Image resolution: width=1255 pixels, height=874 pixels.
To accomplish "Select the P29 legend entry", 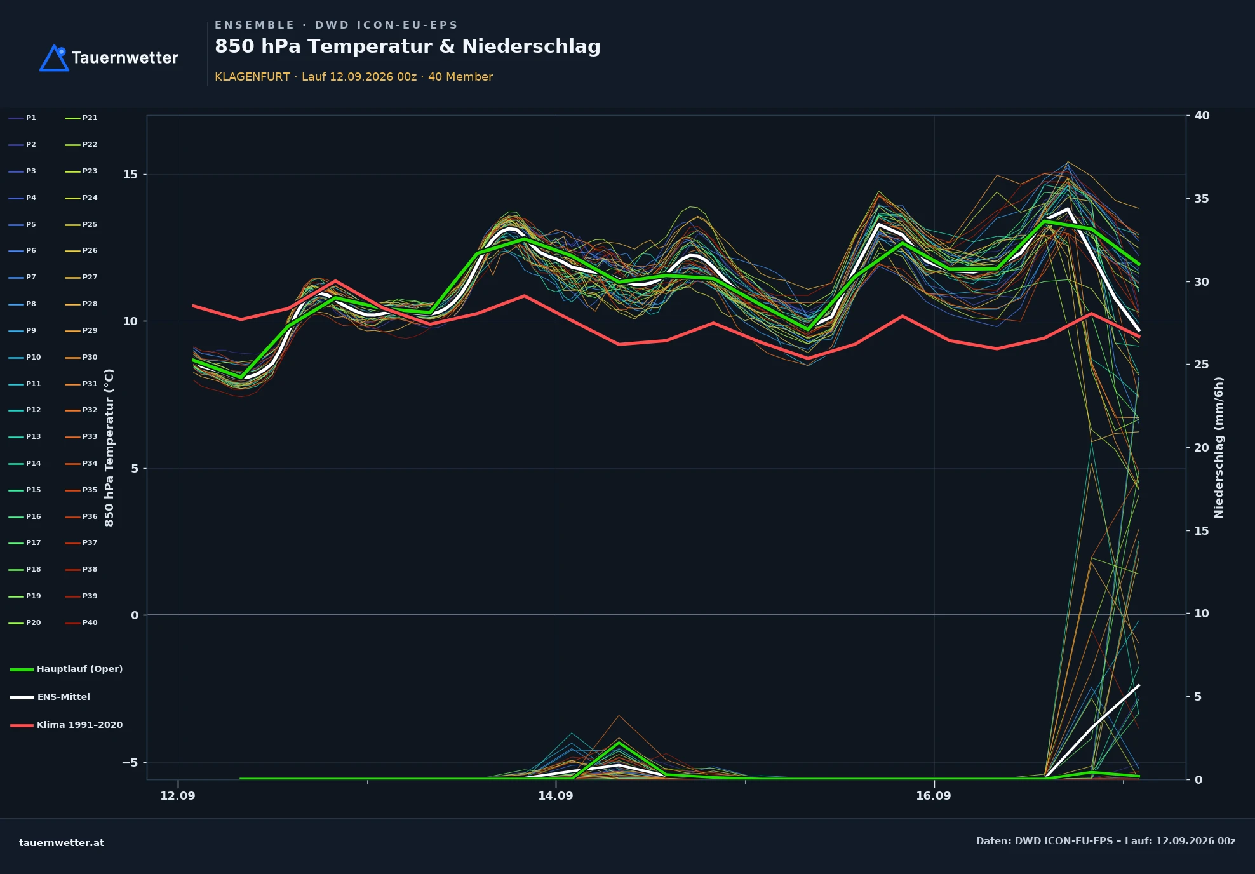I will [x=81, y=331].
